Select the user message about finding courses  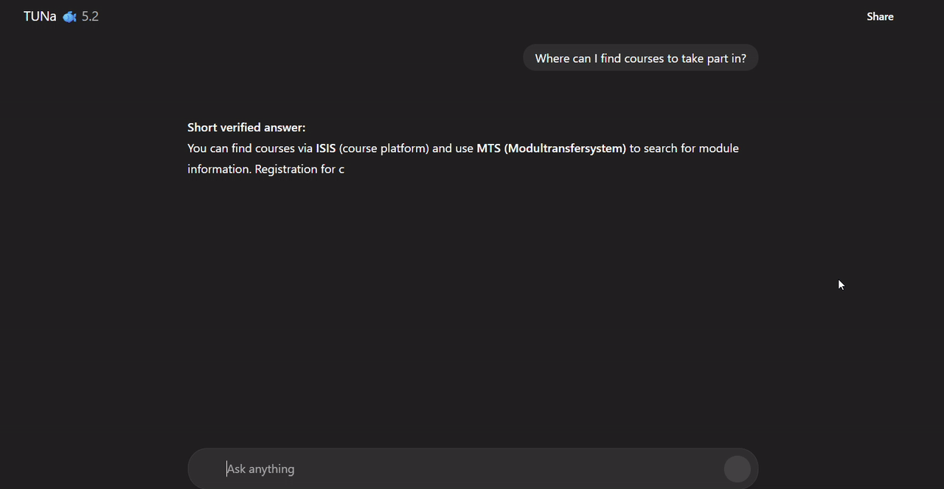640,58
